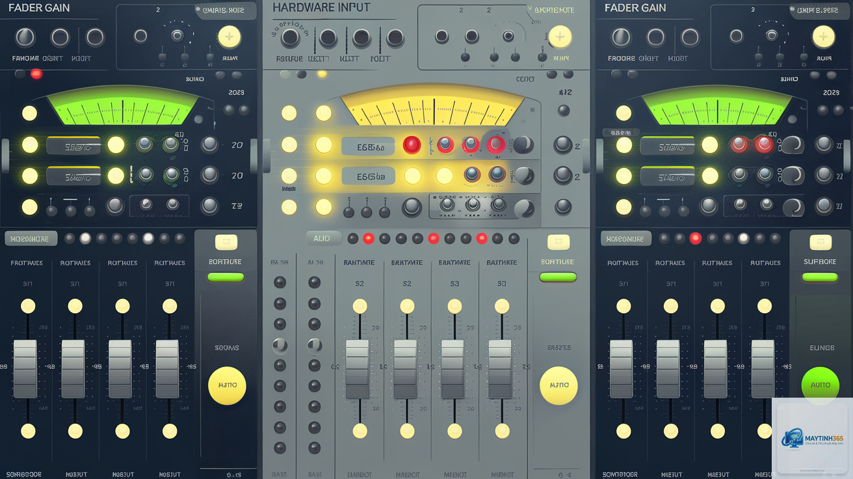
Task: Click yellow round MJTO button in left Fader Gain panel
Action: point(227,385)
